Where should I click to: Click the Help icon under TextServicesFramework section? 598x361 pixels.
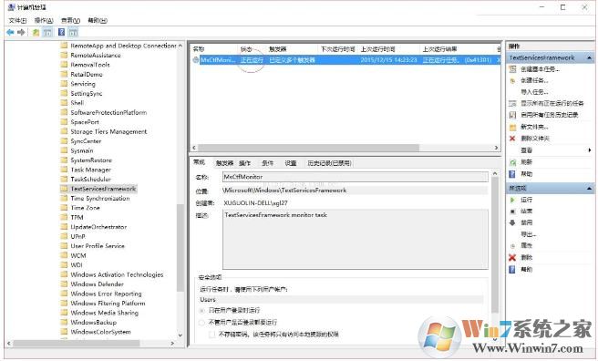[x=512, y=174]
